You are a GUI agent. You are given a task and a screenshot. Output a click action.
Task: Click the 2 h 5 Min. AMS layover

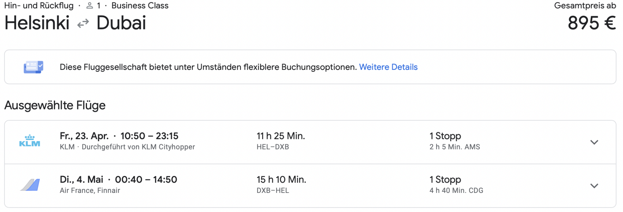pos(454,147)
